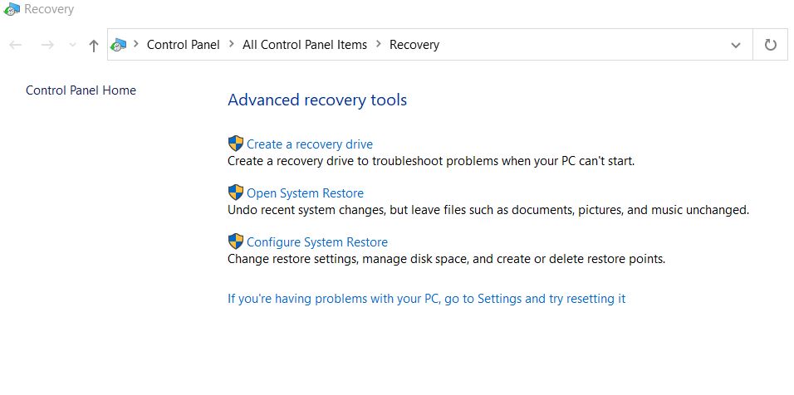794x395 pixels.
Task: Open Control Panel Home link
Action: [x=81, y=90]
